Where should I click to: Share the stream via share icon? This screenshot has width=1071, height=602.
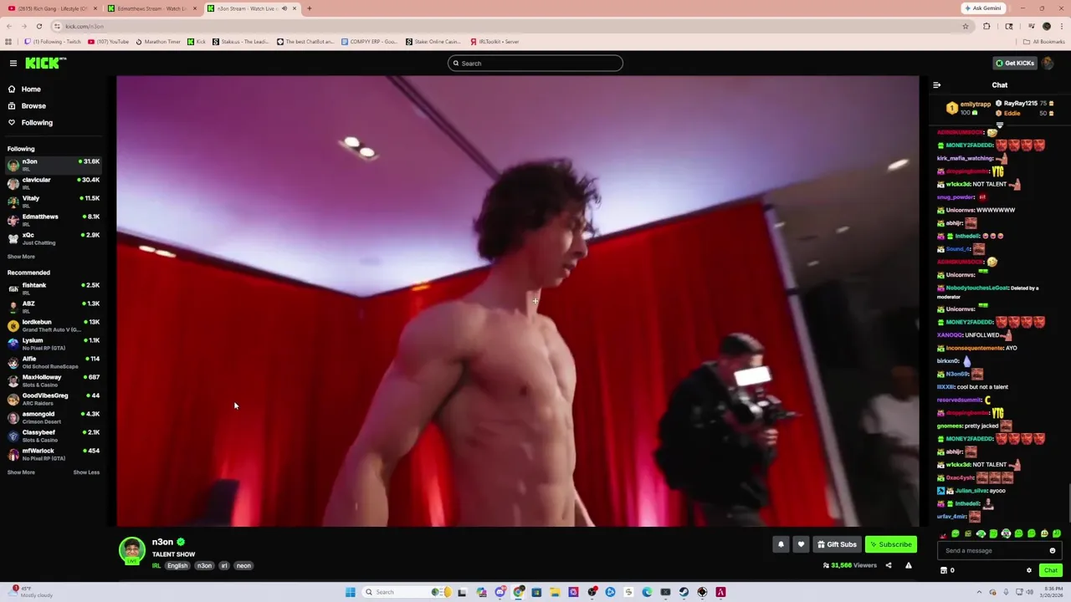(889, 565)
